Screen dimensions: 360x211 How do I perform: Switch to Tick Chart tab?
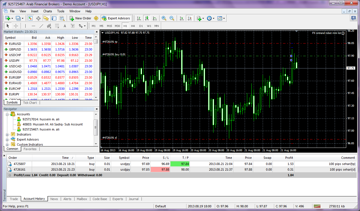30,103
